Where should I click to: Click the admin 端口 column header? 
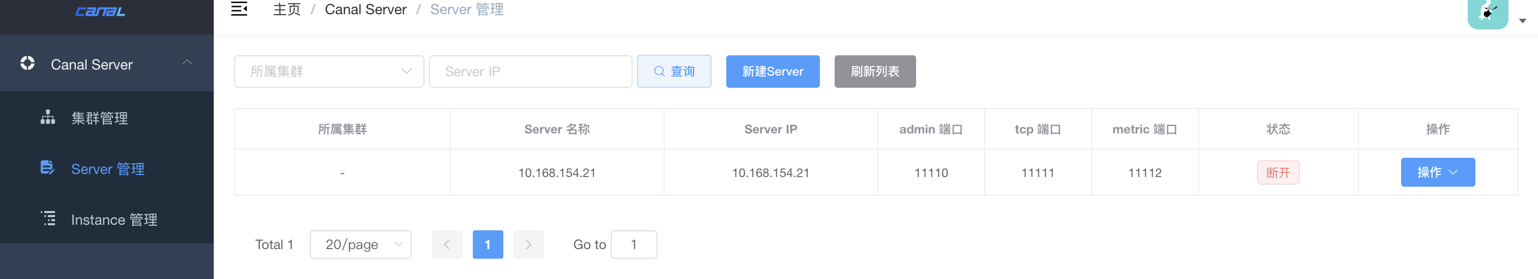[931, 129]
